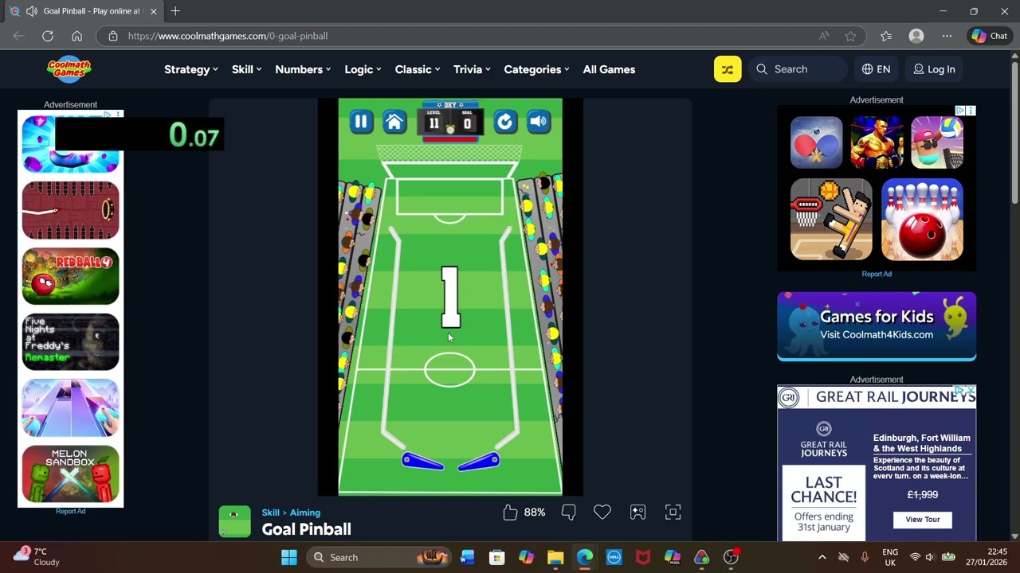
Task: Open the Aiming breadcrumb link
Action: pyautogui.click(x=305, y=513)
